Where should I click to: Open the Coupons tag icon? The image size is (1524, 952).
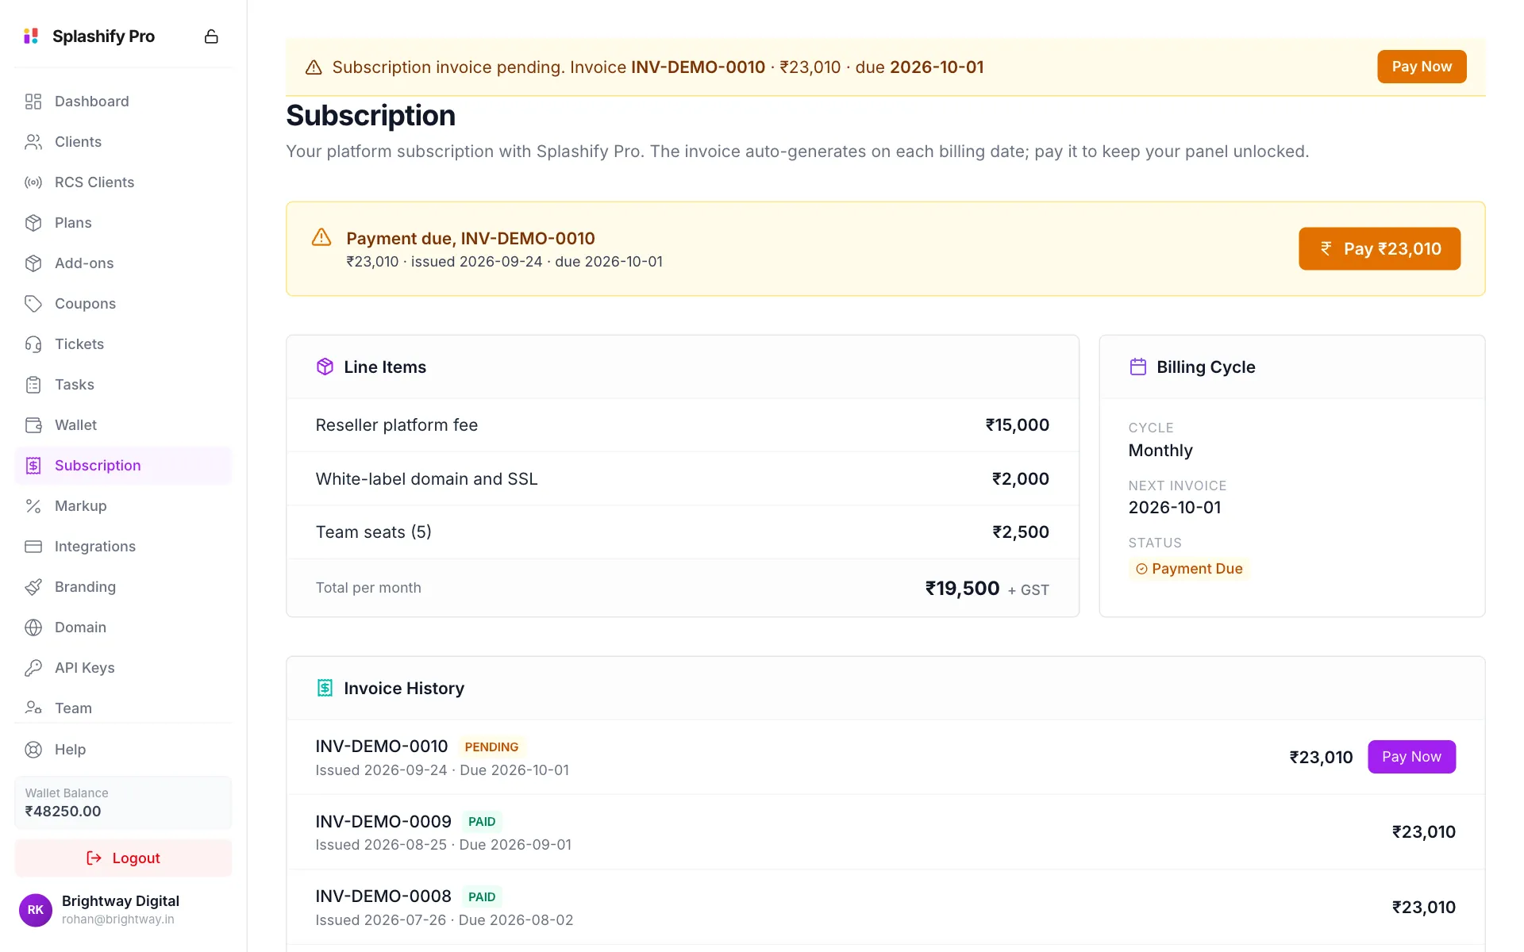pos(33,304)
